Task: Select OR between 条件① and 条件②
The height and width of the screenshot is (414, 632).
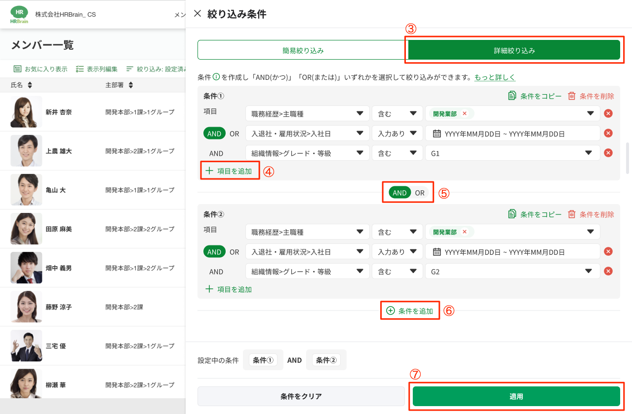Action: click(420, 193)
